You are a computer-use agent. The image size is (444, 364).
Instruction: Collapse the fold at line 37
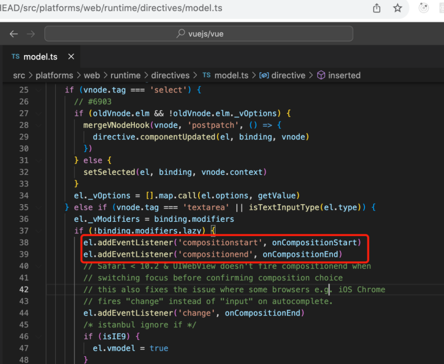pyautogui.click(x=39, y=231)
